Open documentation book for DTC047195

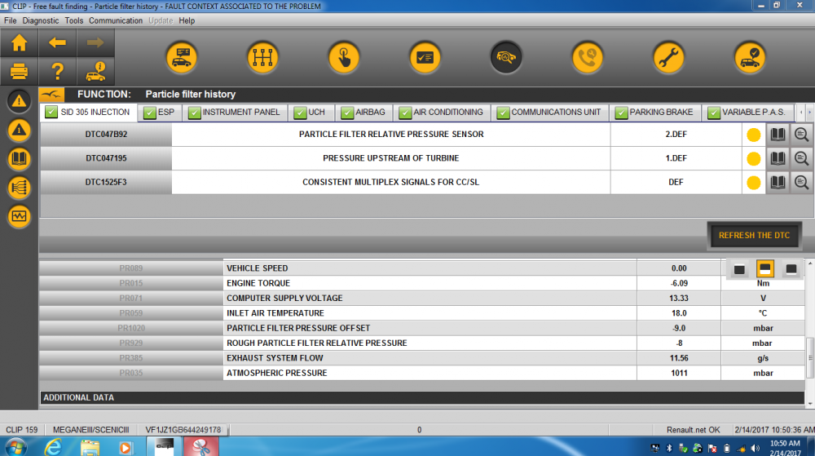coord(778,158)
